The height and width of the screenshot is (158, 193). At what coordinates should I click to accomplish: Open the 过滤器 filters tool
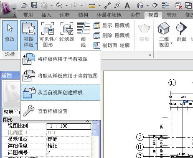tap(67, 32)
